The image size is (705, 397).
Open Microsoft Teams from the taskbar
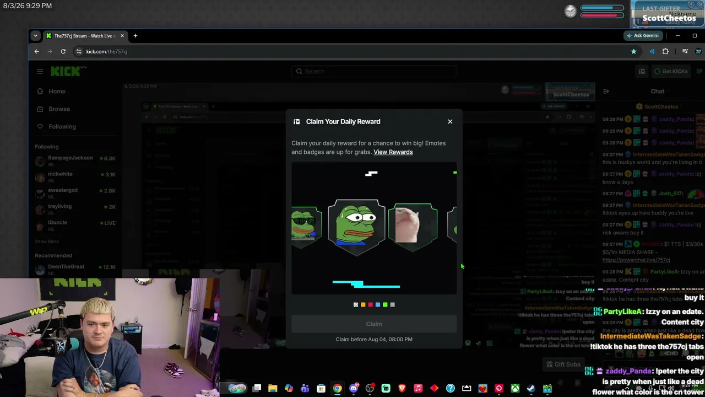pyautogui.click(x=305, y=388)
